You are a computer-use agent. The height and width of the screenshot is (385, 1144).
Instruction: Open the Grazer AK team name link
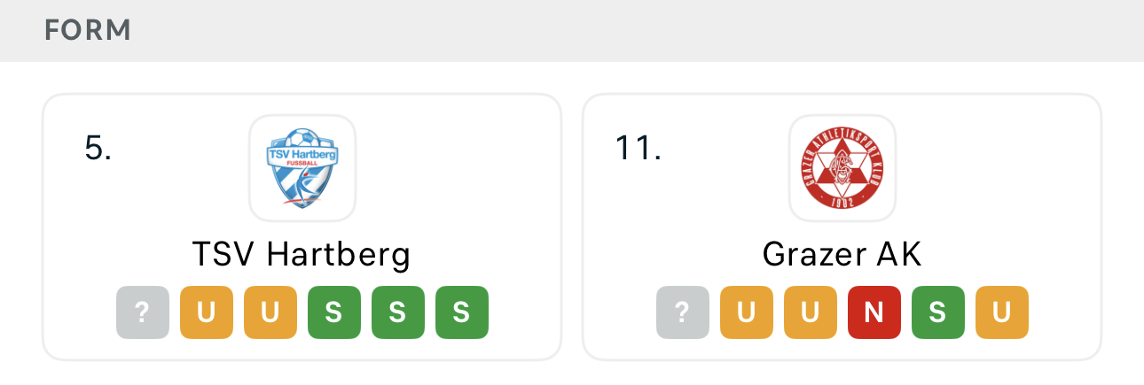click(842, 255)
